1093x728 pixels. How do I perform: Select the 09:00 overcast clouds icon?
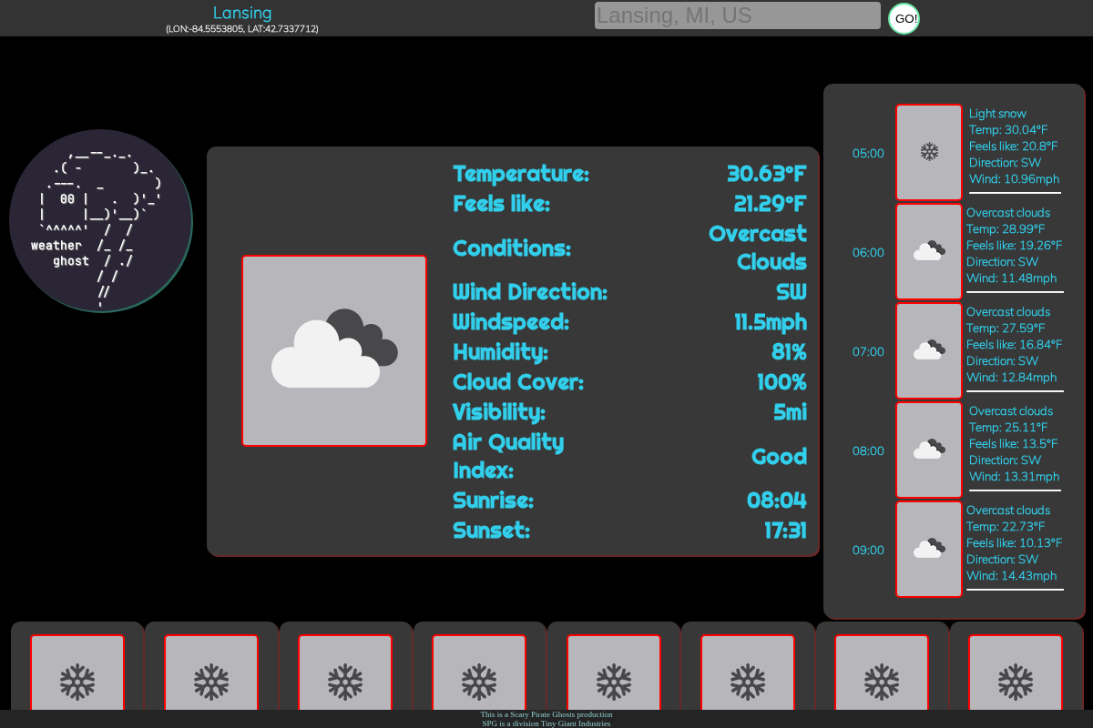point(928,549)
